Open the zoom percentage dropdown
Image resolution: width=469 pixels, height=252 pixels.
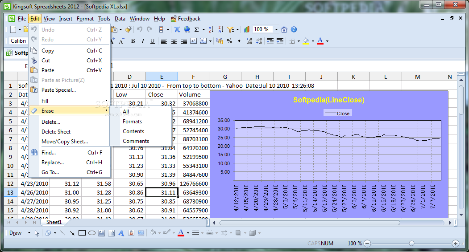tap(276, 29)
